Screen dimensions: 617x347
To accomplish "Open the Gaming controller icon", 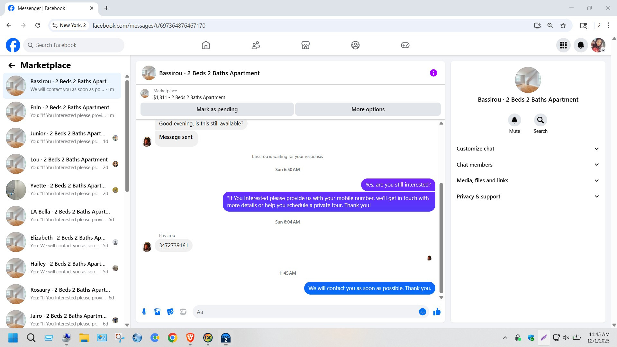I will pyautogui.click(x=405, y=45).
